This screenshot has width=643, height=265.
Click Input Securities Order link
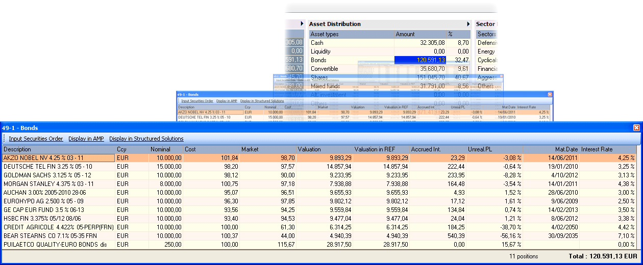point(36,139)
